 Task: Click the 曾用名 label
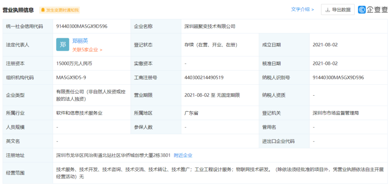pos(269,127)
